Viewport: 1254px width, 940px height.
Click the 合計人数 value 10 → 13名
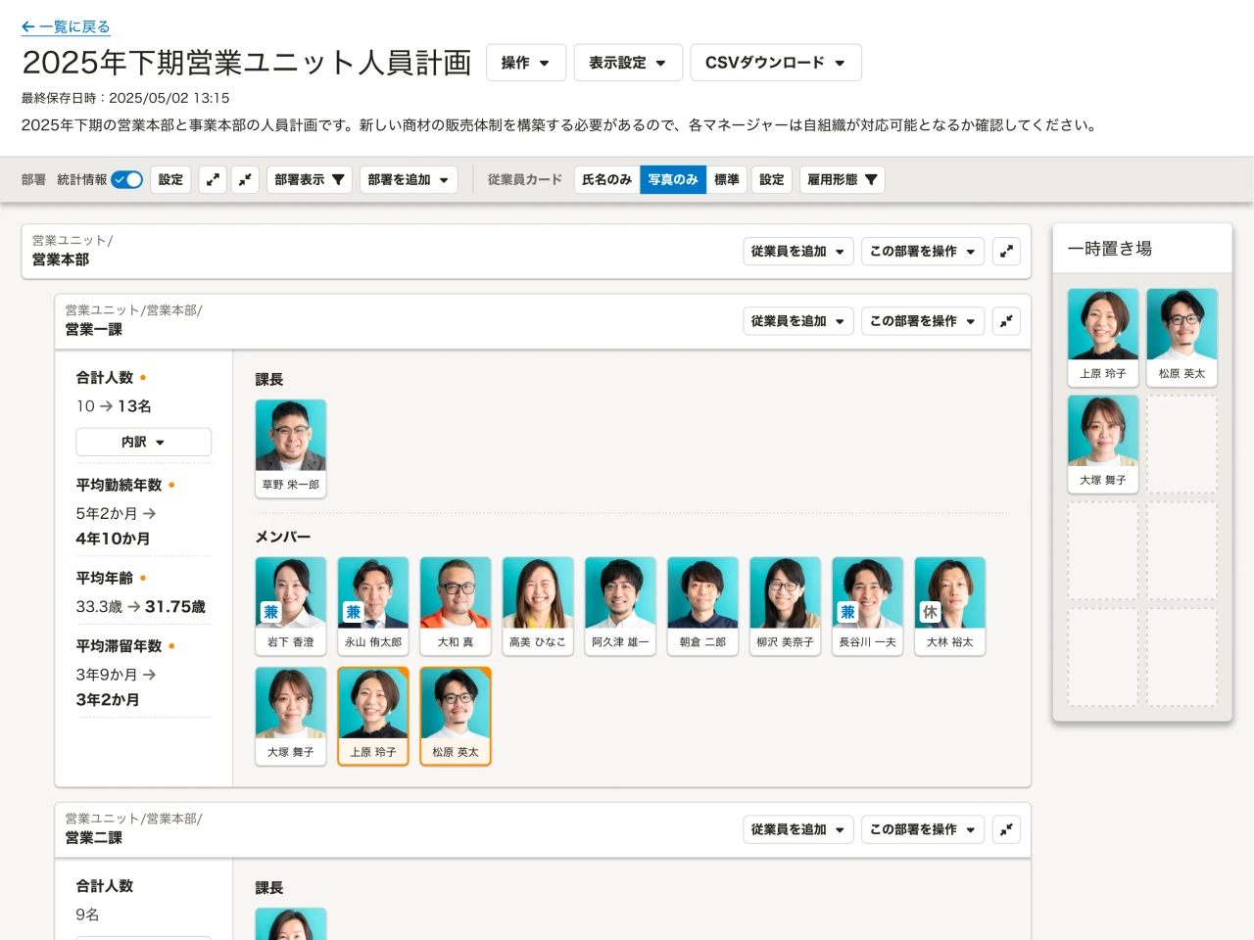114,406
